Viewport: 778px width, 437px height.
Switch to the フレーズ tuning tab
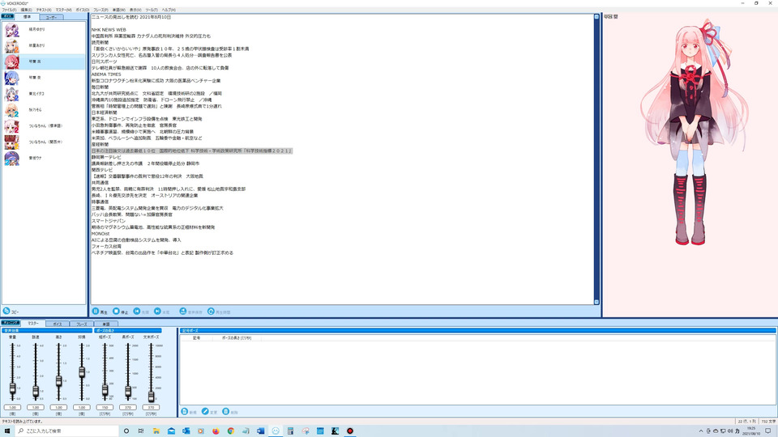tap(82, 324)
